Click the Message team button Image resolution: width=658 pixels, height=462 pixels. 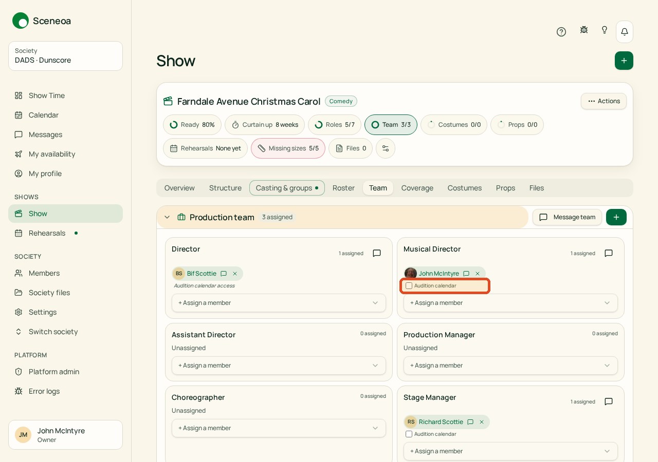567,217
